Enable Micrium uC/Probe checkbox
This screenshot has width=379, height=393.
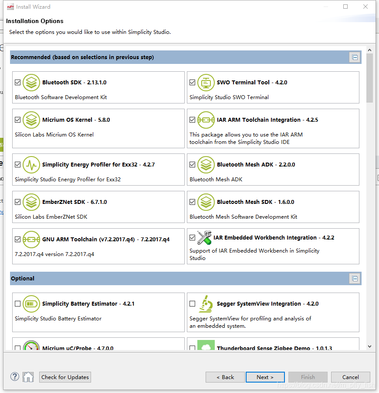coord(17,348)
